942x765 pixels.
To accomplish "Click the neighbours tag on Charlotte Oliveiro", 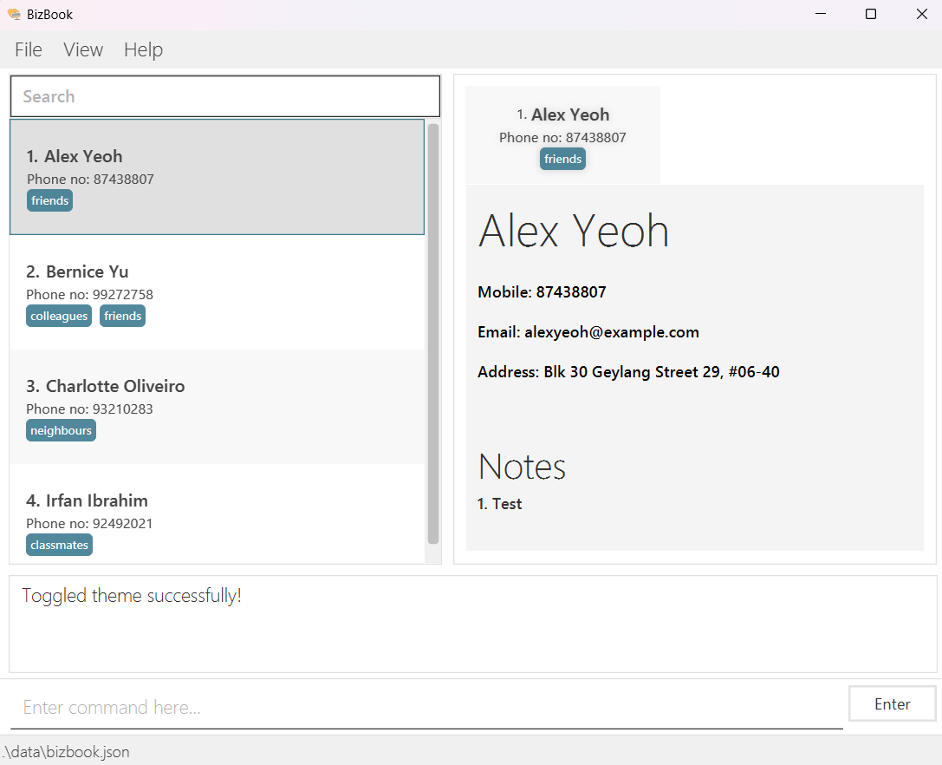I will (61, 430).
